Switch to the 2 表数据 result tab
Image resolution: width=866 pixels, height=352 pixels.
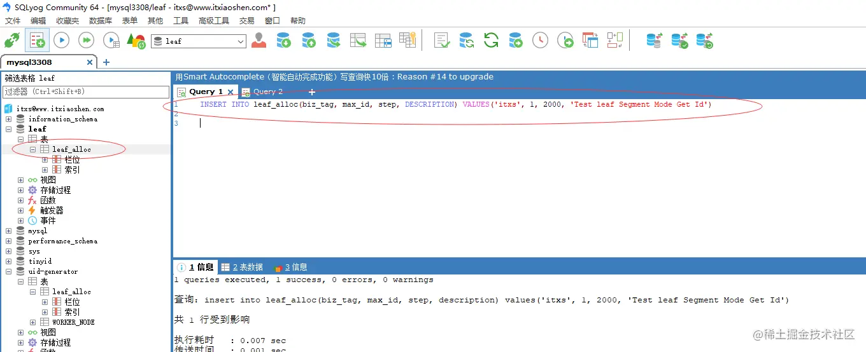[242, 267]
